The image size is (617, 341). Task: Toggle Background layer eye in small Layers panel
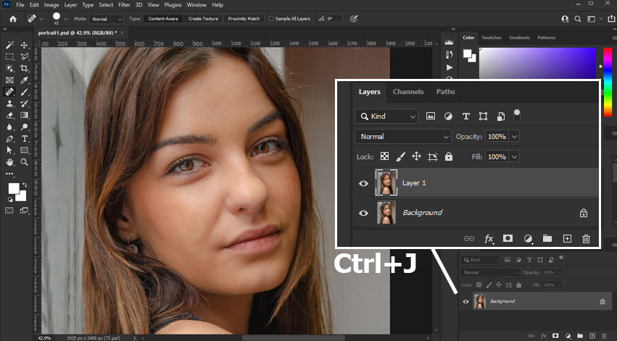click(466, 302)
